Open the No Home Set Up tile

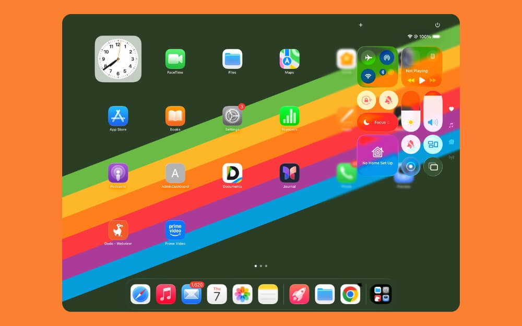point(377,155)
